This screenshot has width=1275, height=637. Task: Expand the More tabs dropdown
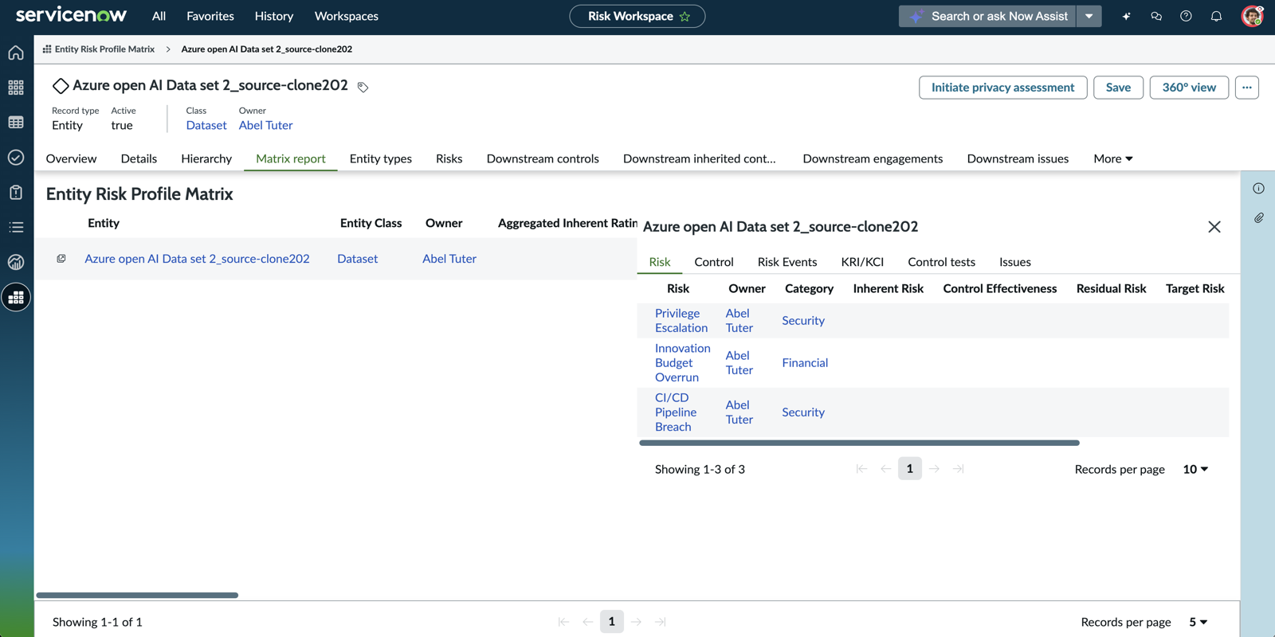1112,158
